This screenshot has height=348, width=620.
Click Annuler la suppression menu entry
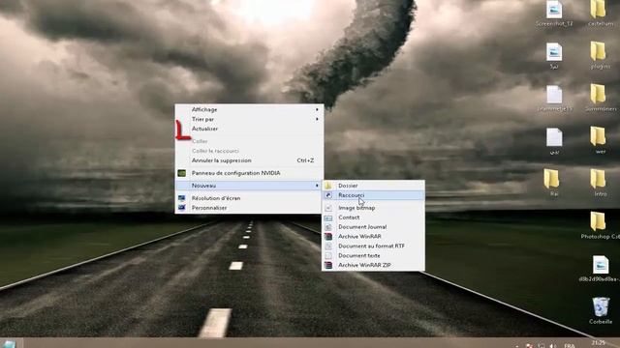249,160
